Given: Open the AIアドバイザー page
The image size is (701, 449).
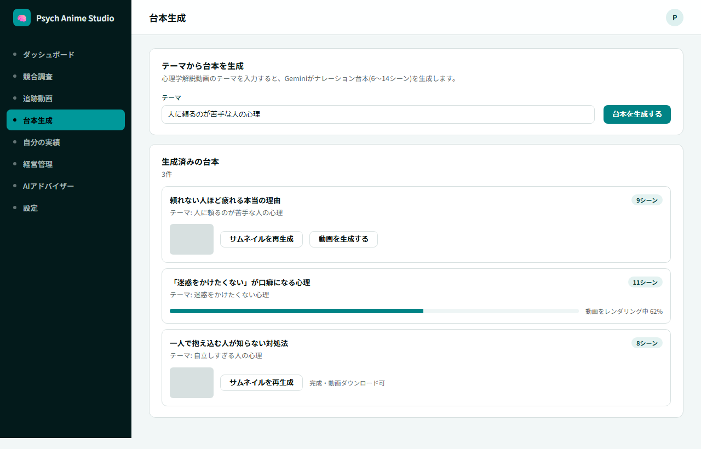Looking at the screenshot, I should click(x=66, y=186).
